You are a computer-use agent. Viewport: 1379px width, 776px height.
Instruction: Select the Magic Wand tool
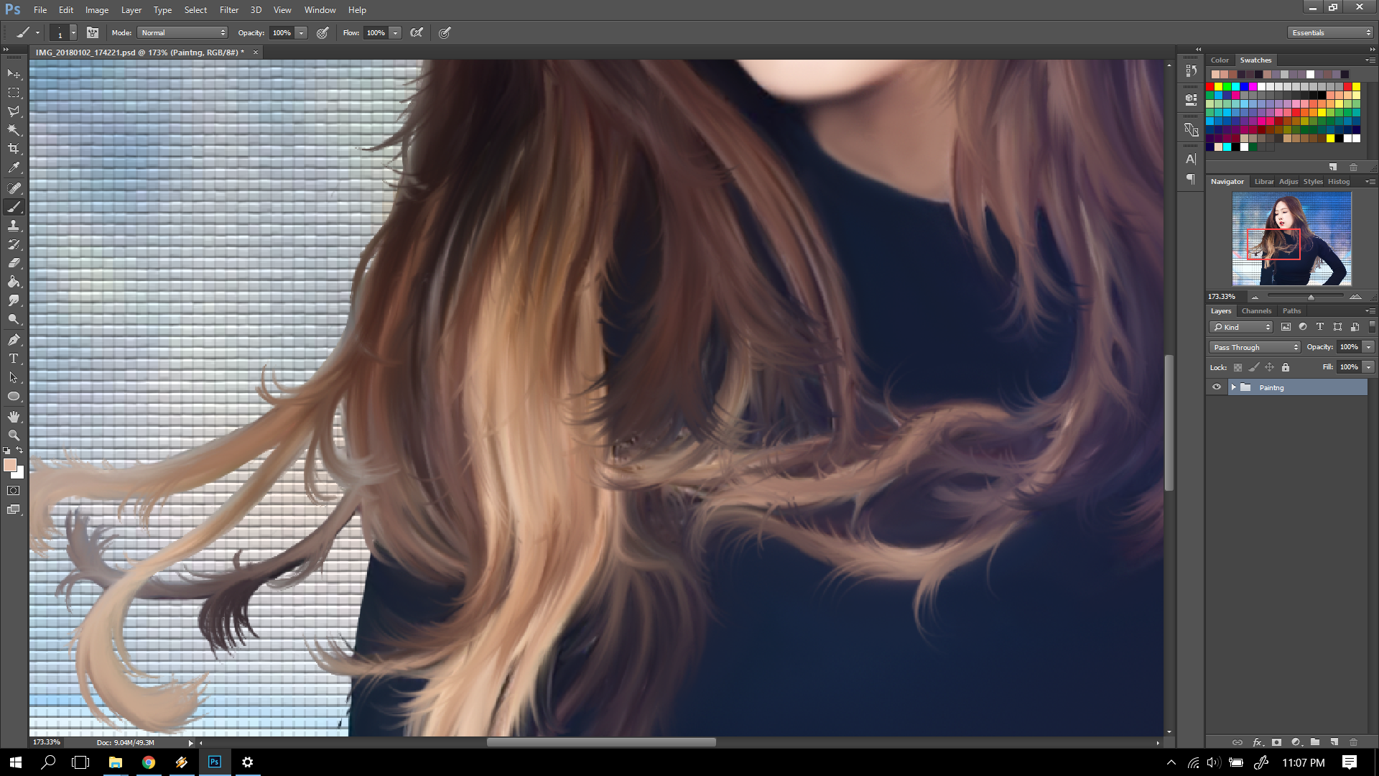[14, 130]
